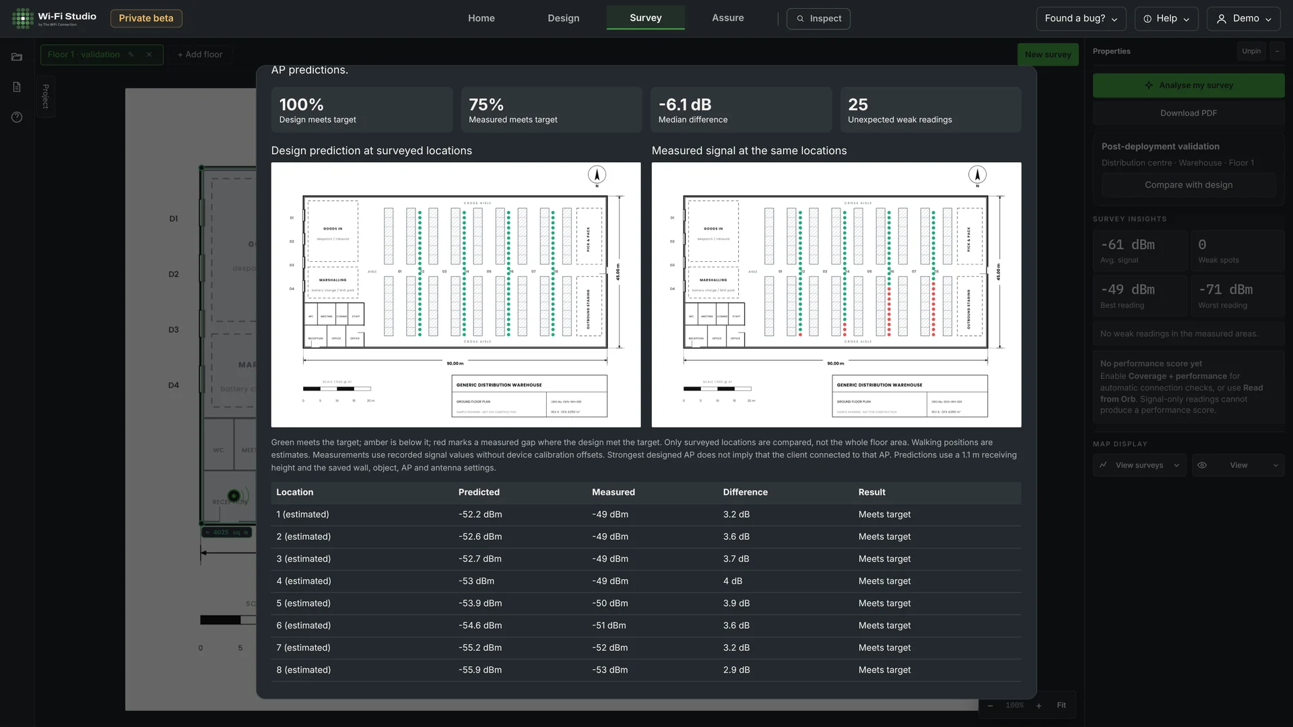The height and width of the screenshot is (727, 1293).
Task: Click Download PDF button
Action: [x=1189, y=113]
